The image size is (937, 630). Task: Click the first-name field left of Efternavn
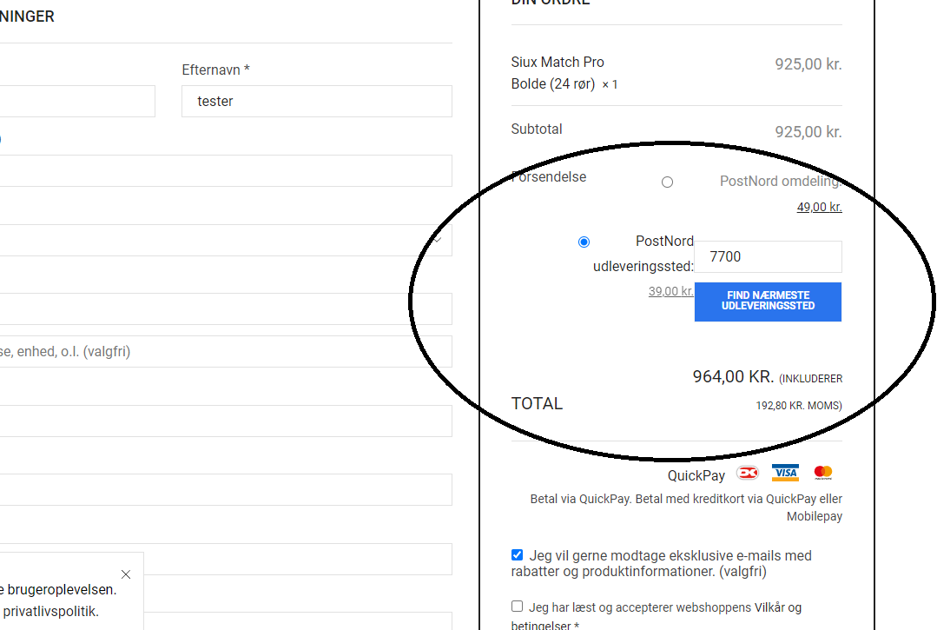77,101
